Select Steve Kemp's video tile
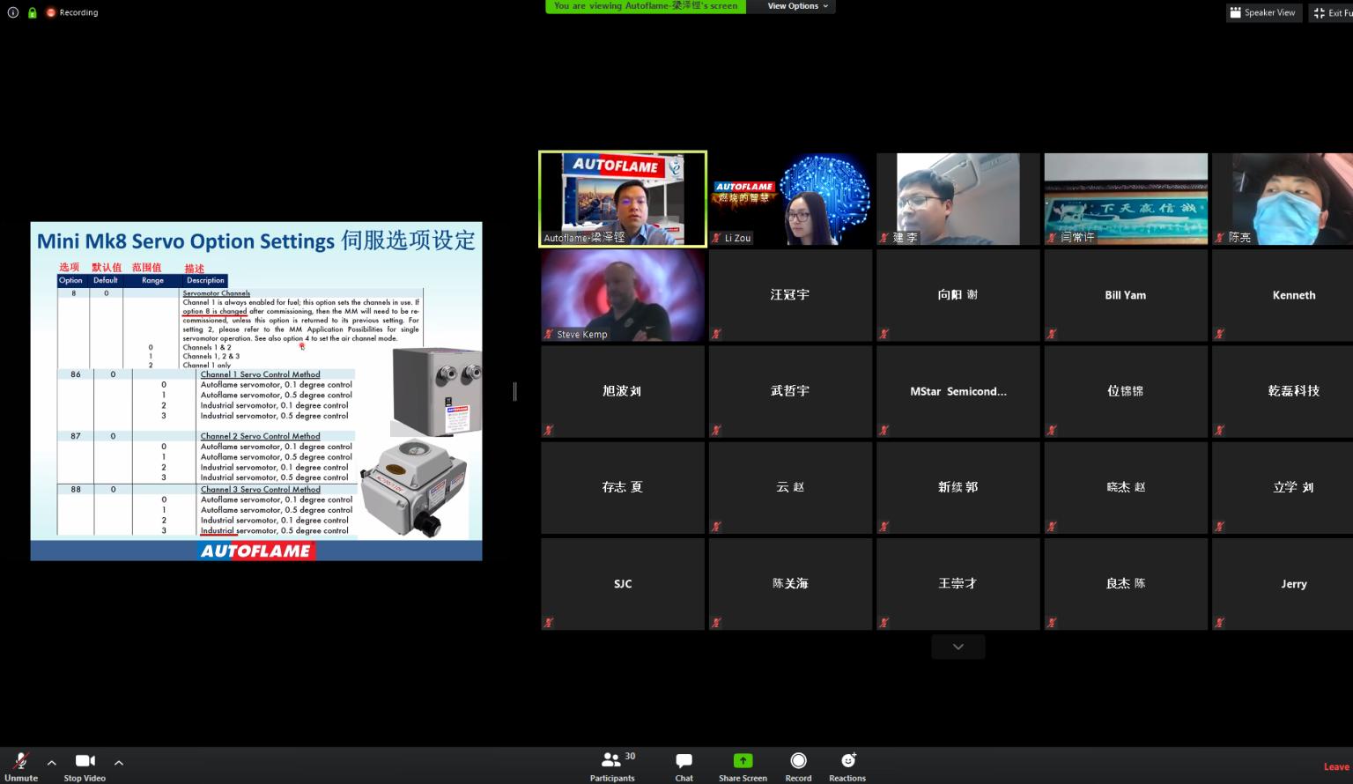 click(622, 295)
